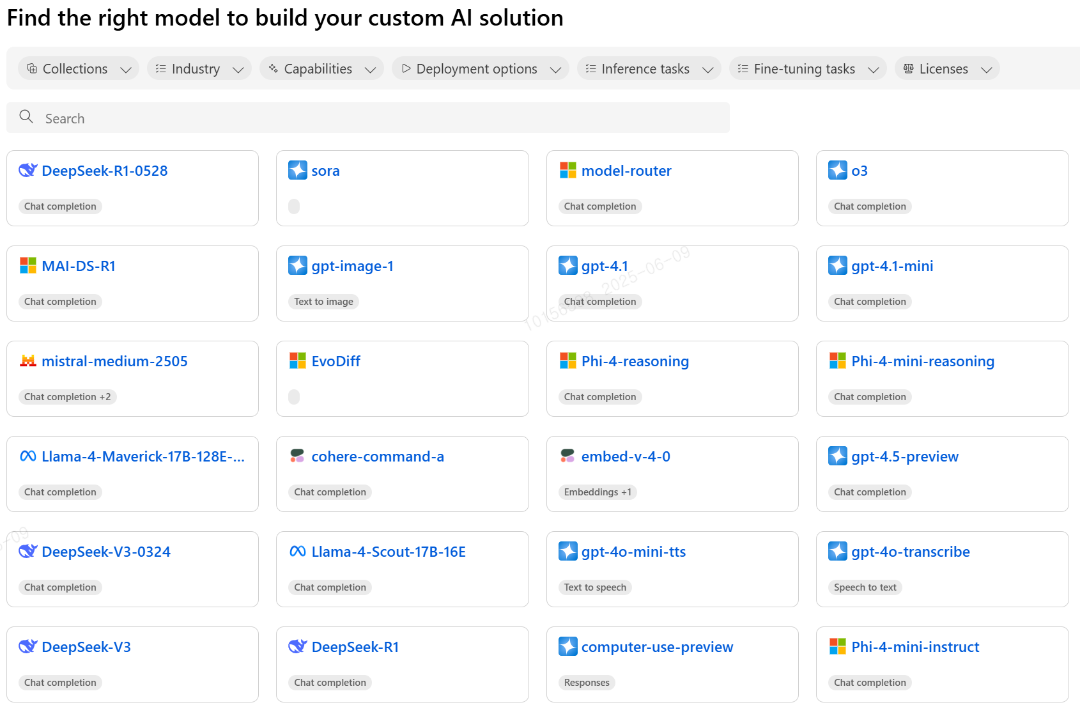The image size is (1080, 714).
Task: Open the o3 model link
Action: click(x=860, y=171)
